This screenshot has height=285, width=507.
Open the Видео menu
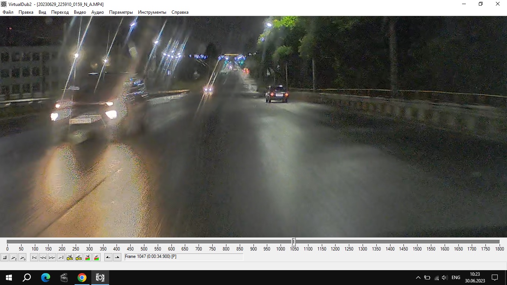[80, 12]
